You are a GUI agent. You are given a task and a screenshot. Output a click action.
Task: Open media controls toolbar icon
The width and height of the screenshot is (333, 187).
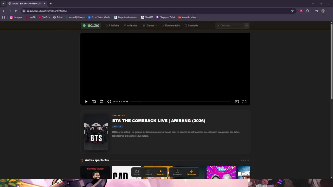317,11
